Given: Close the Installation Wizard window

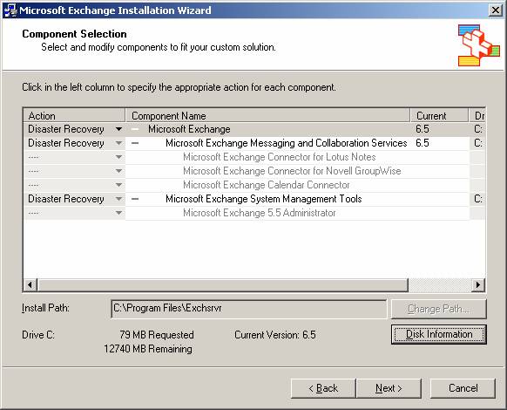Looking at the screenshot, I should click(496, 10).
